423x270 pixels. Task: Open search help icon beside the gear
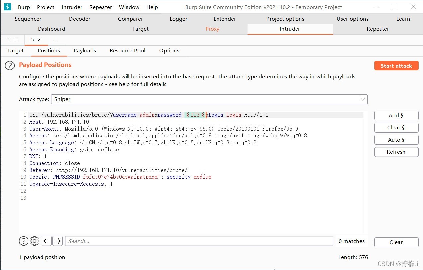click(x=23, y=241)
